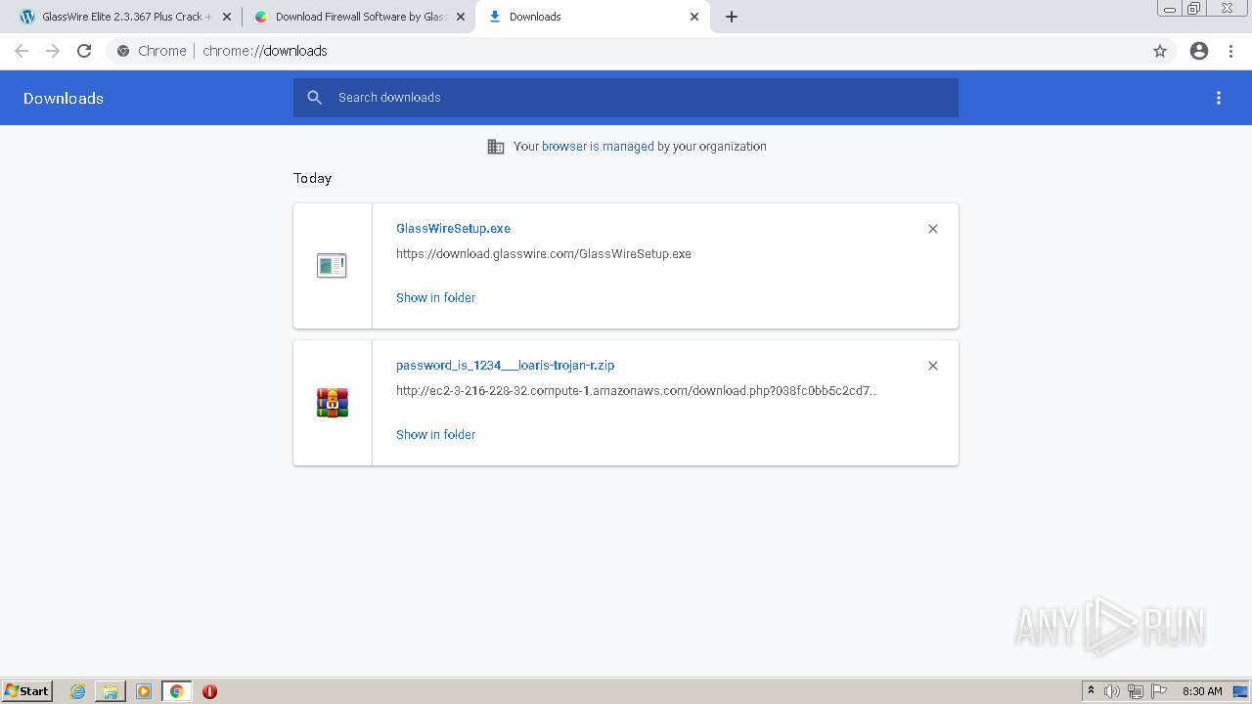Show hidden tray icons arrow
This screenshot has height=704, width=1252.
(x=1091, y=691)
